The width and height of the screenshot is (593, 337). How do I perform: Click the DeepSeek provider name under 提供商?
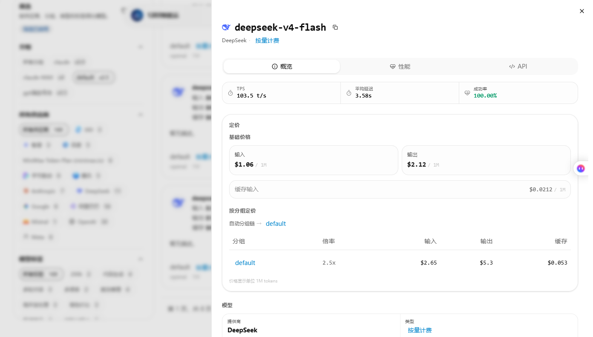242,330
